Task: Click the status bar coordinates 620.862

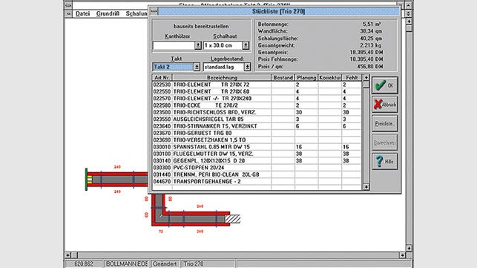Action: [x=84, y=264]
